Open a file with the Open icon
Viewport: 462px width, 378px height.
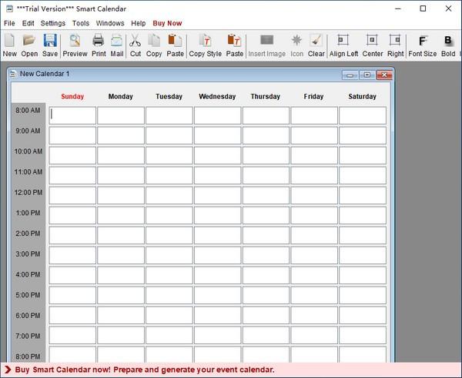pyautogui.click(x=29, y=45)
